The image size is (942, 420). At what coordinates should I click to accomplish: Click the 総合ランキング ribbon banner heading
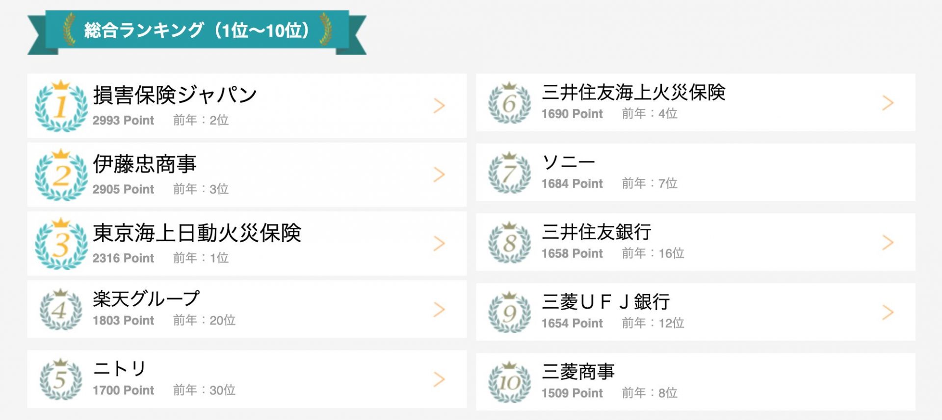[x=197, y=31]
